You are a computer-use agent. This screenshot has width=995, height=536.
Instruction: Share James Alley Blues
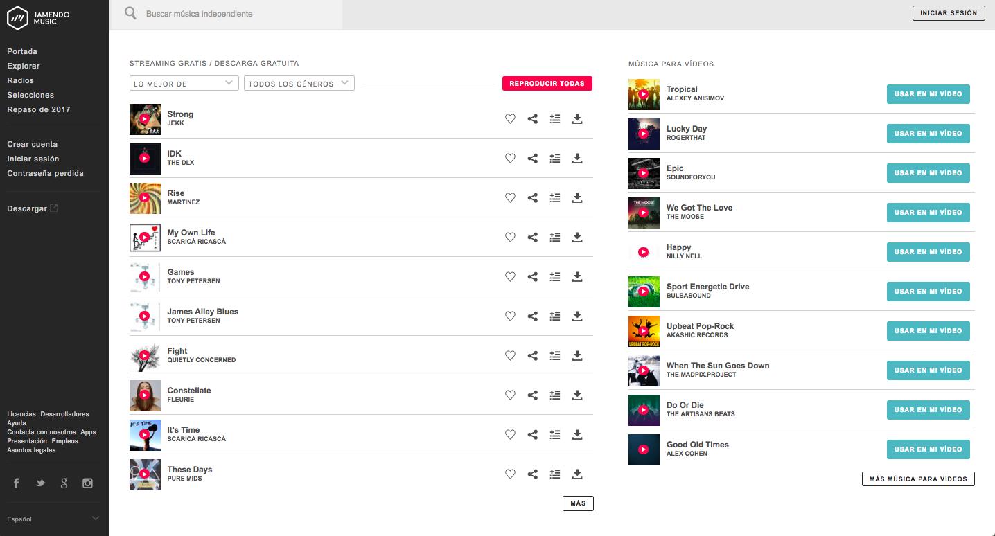(532, 316)
